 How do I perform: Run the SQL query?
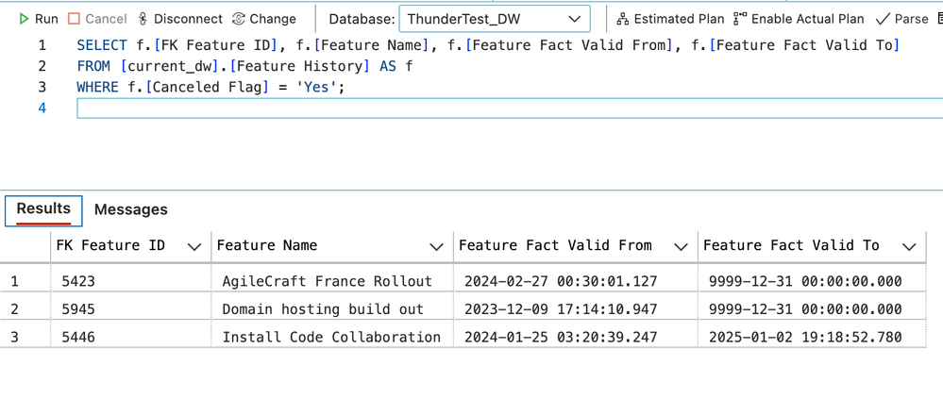point(39,19)
